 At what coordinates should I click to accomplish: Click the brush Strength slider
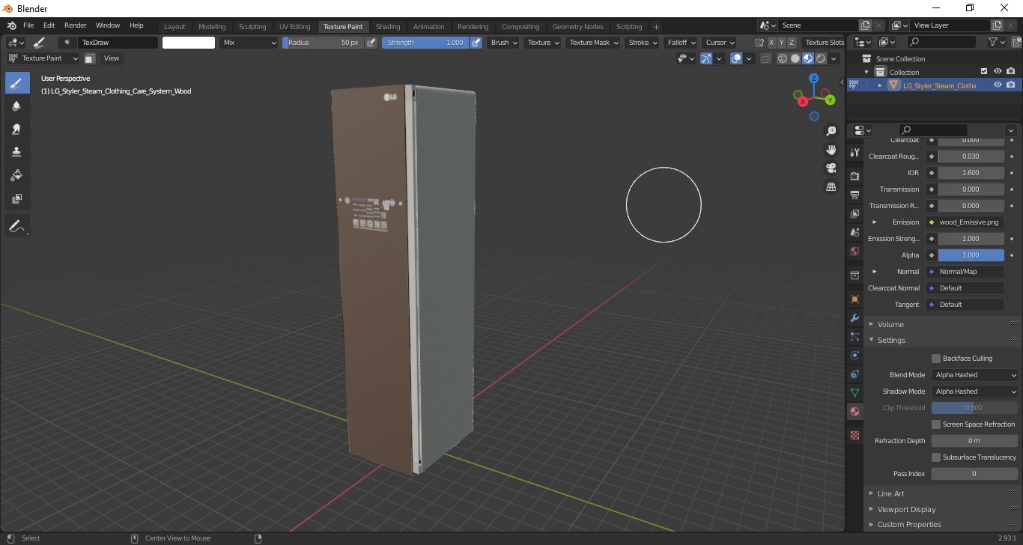point(425,43)
